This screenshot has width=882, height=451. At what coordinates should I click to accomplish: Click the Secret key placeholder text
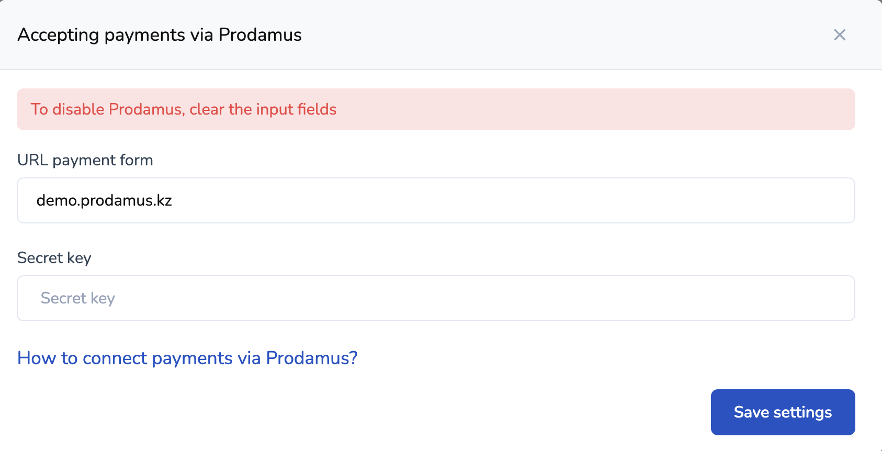point(78,298)
